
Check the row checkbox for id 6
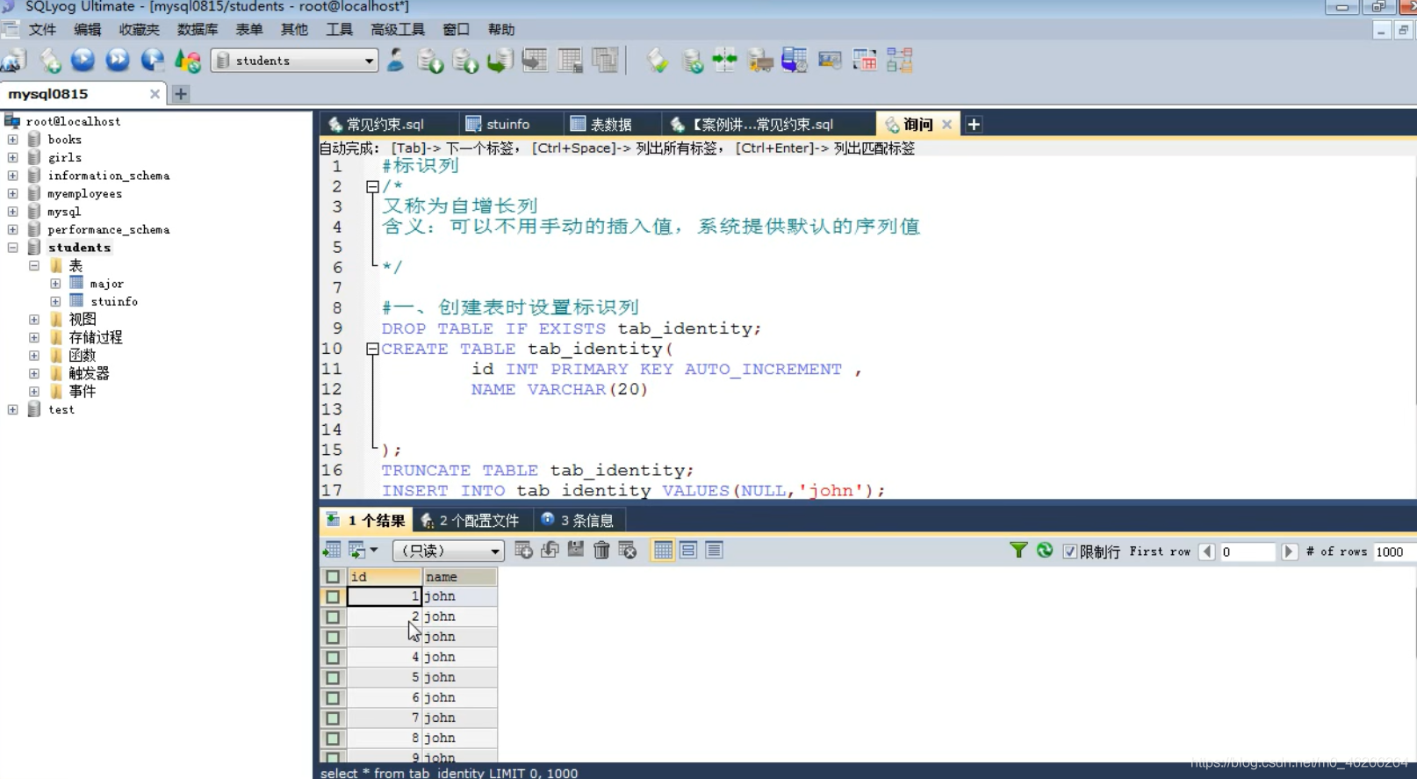coord(333,698)
